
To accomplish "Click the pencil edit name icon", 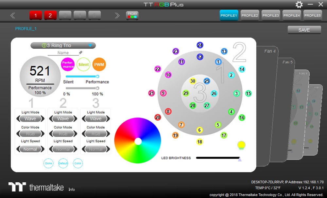I will click(81, 53).
